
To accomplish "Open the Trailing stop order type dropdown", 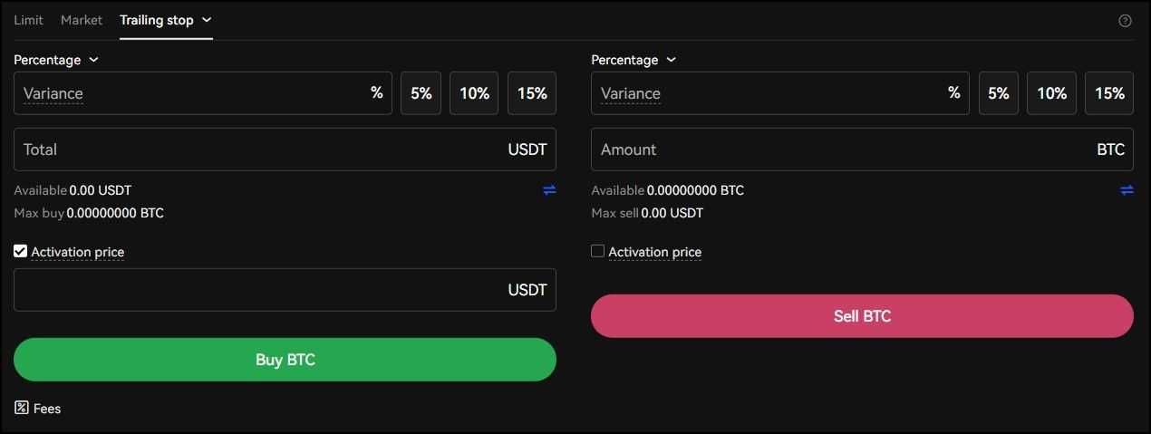I will 165,20.
